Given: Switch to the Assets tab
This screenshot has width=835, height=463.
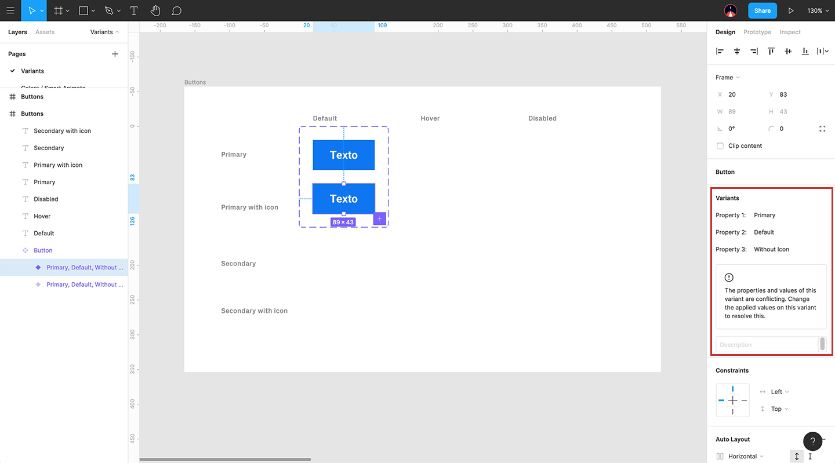Looking at the screenshot, I should [x=45, y=32].
